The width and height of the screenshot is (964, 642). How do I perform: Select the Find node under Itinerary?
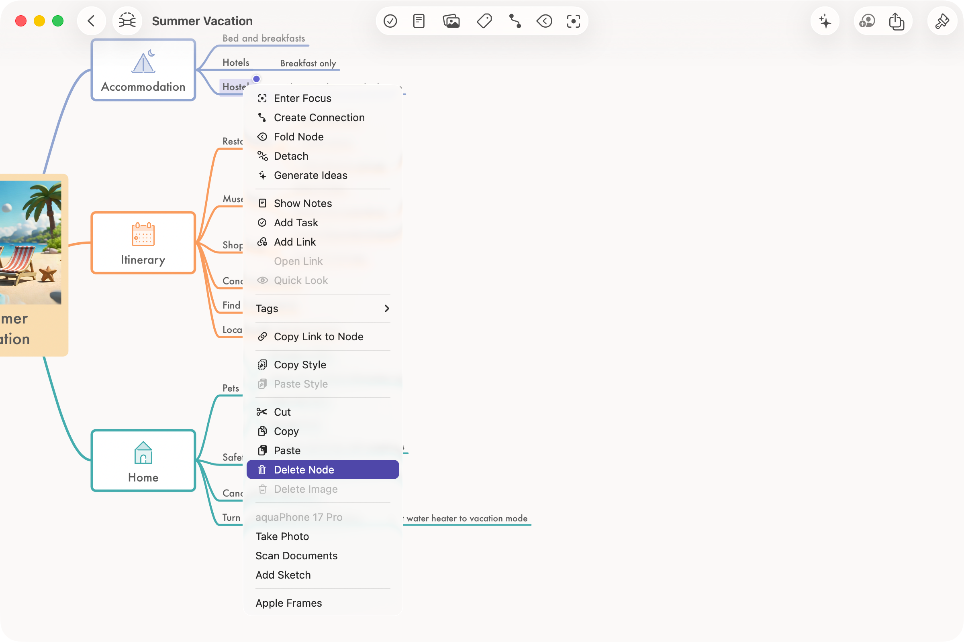pyautogui.click(x=231, y=305)
